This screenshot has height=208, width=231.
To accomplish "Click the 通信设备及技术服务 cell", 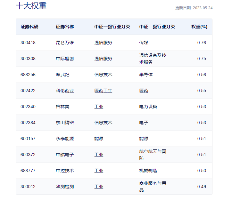I will (153, 59).
